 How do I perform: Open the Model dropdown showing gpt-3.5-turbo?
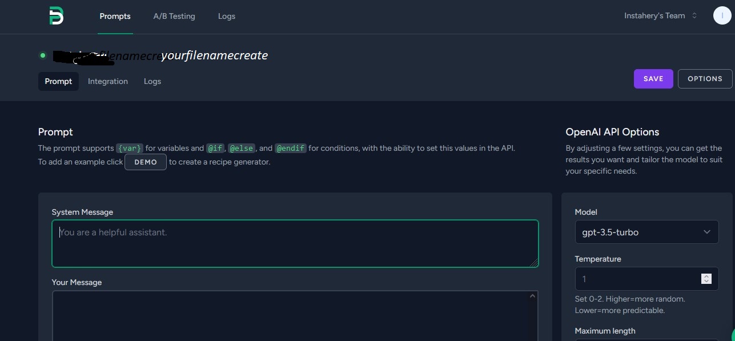(x=646, y=232)
